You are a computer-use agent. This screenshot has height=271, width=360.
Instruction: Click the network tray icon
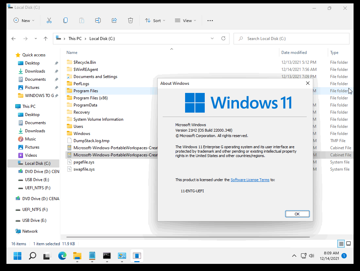tap(303, 256)
